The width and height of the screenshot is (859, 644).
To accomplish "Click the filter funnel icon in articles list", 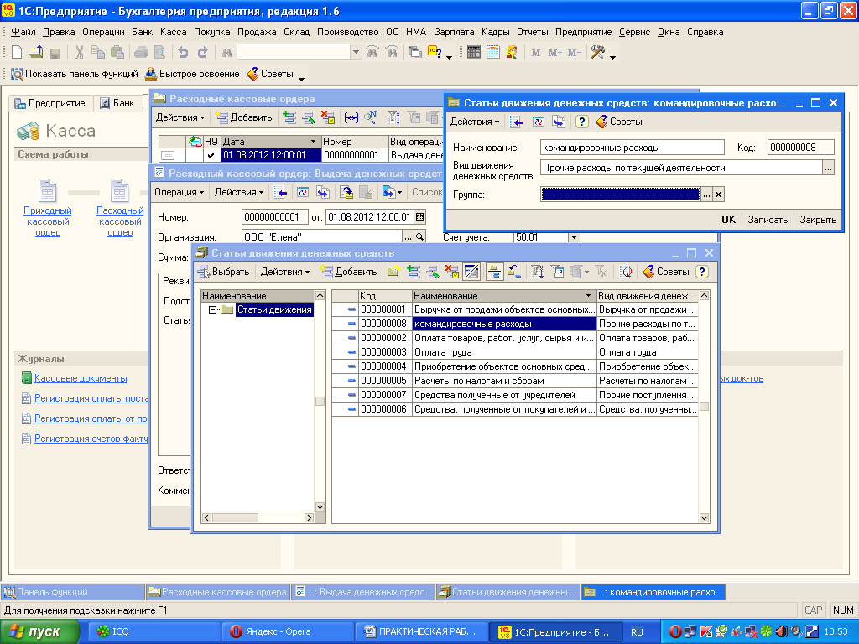I will 538,272.
